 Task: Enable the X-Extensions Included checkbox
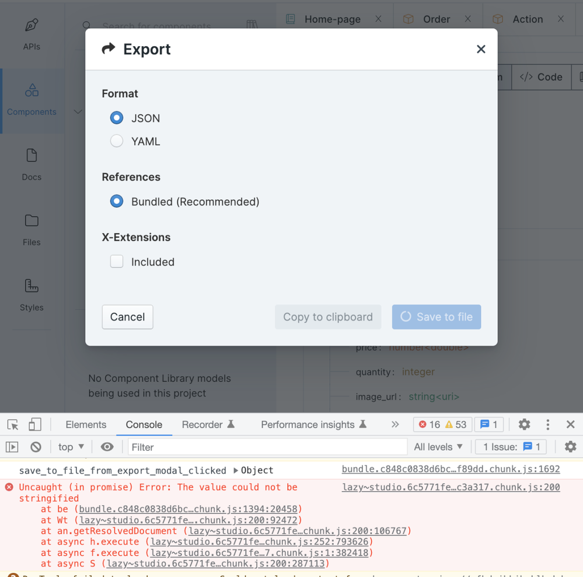point(117,262)
